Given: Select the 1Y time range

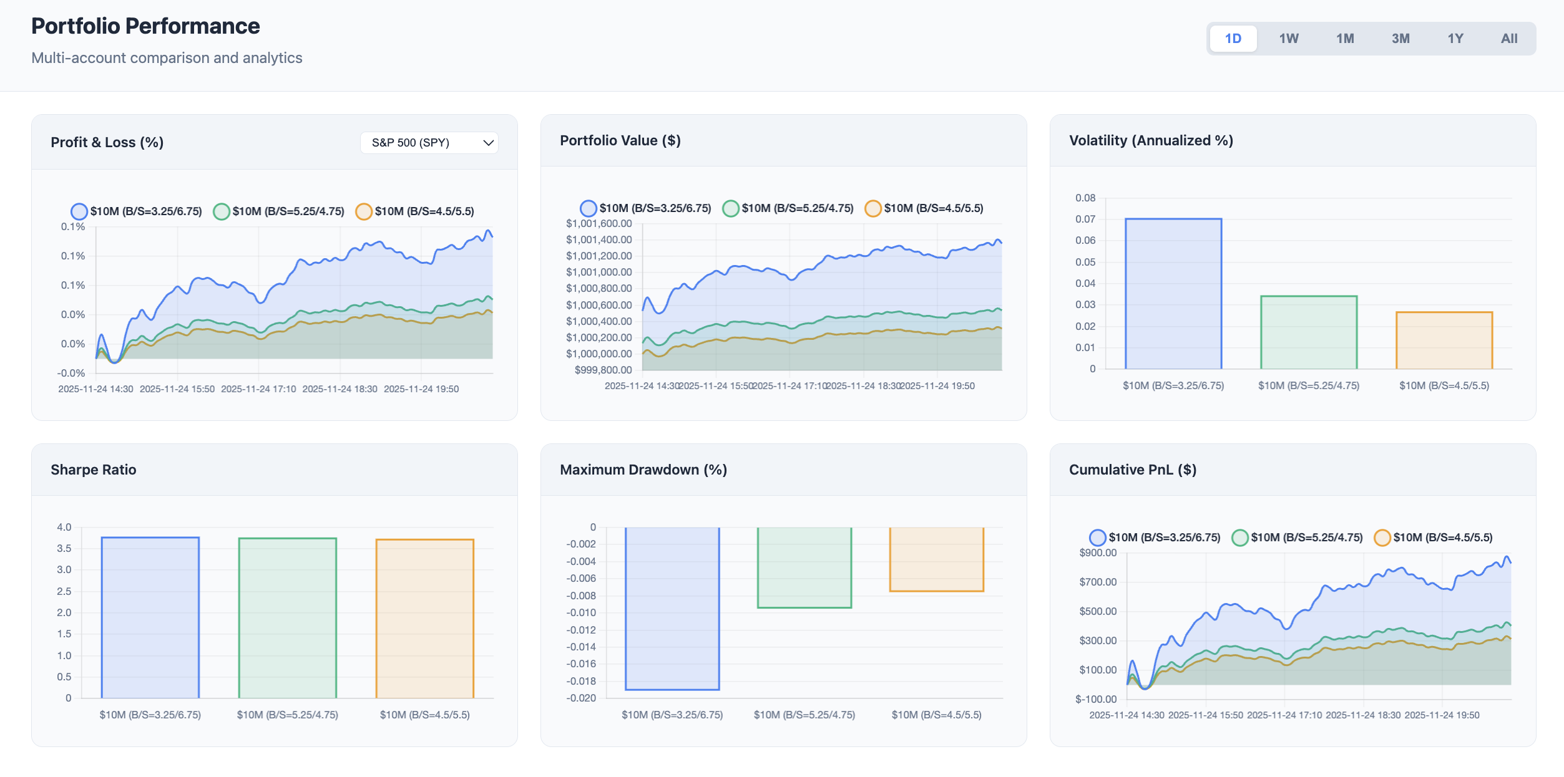Looking at the screenshot, I should (1455, 38).
